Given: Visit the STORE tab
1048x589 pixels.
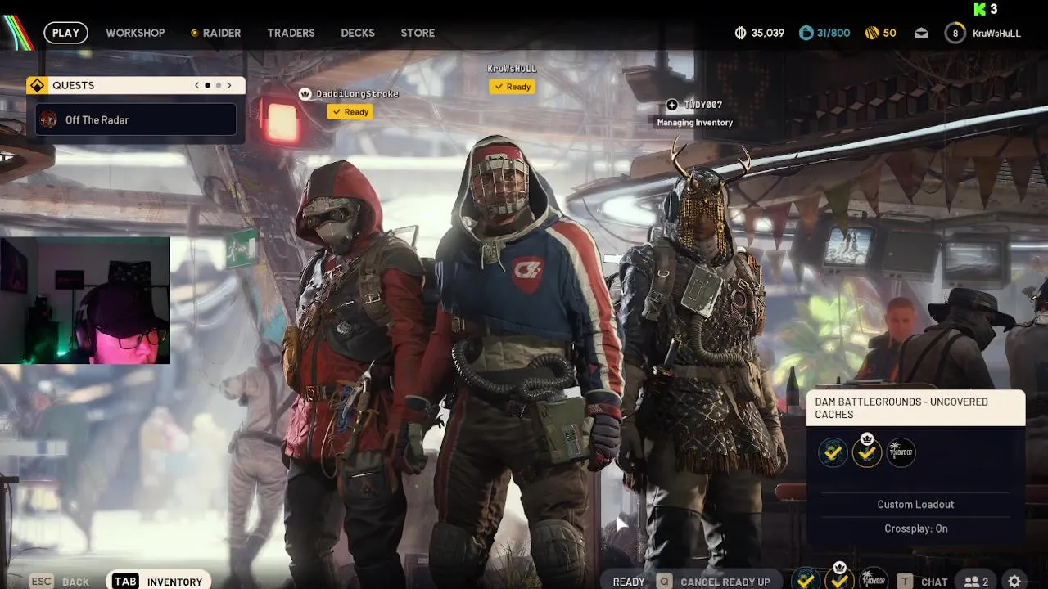Looking at the screenshot, I should tap(418, 33).
